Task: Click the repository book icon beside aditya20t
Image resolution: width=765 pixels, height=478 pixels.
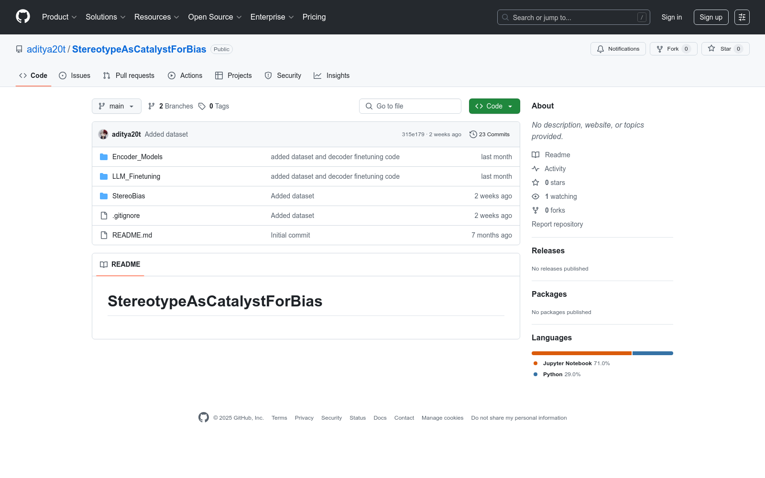Action: point(19,49)
